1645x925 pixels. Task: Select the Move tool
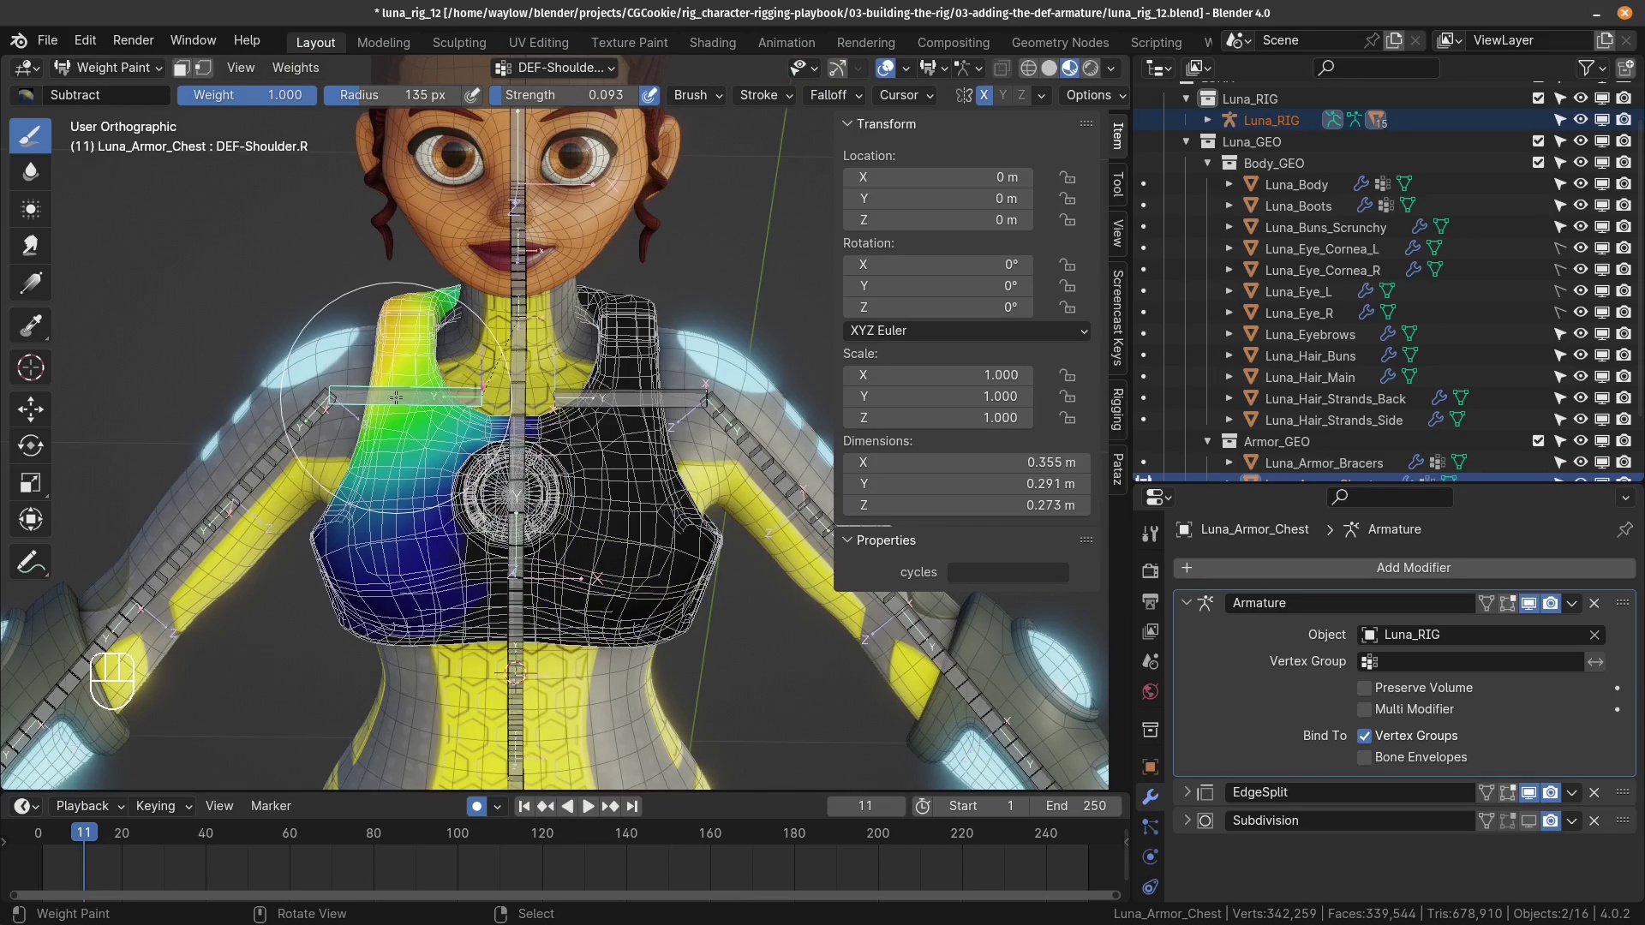(x=31, y=409)
